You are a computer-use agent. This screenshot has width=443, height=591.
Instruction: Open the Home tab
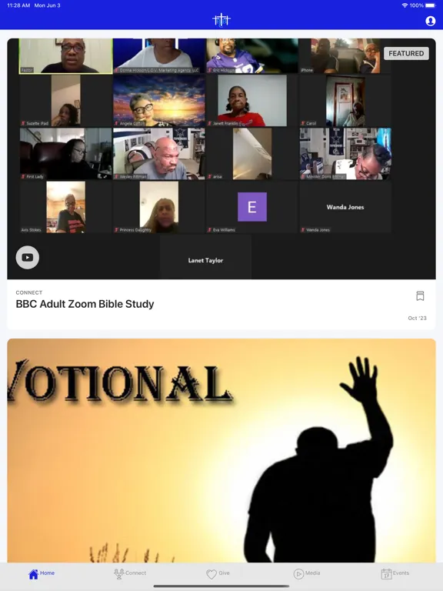click(x=42, y=573)
